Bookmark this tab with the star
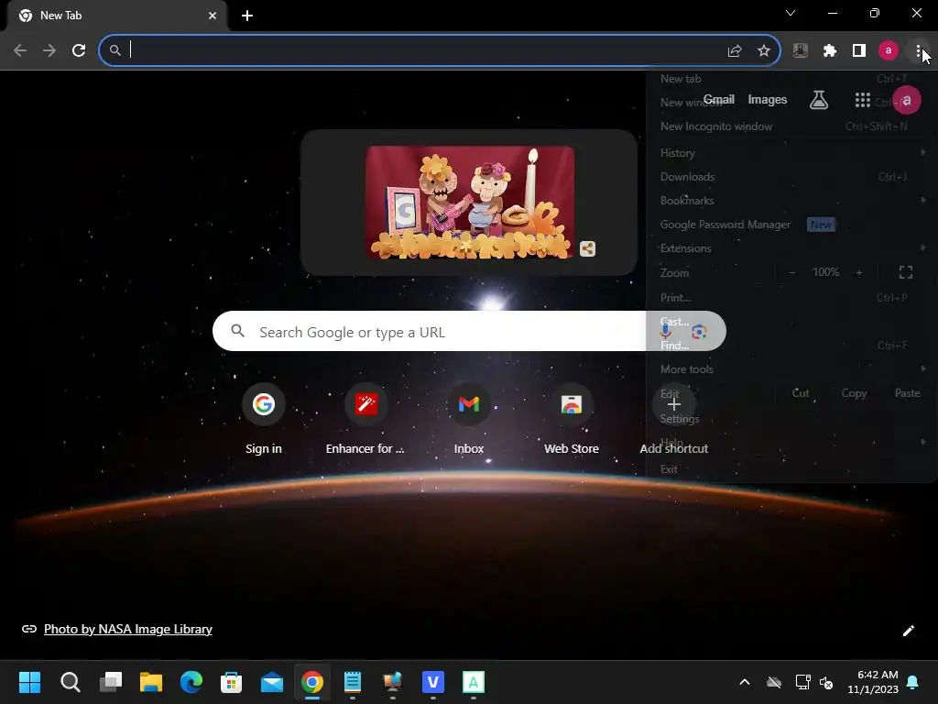Image resolution: width=938 pixels, height=704 pixels. (764, 51)
